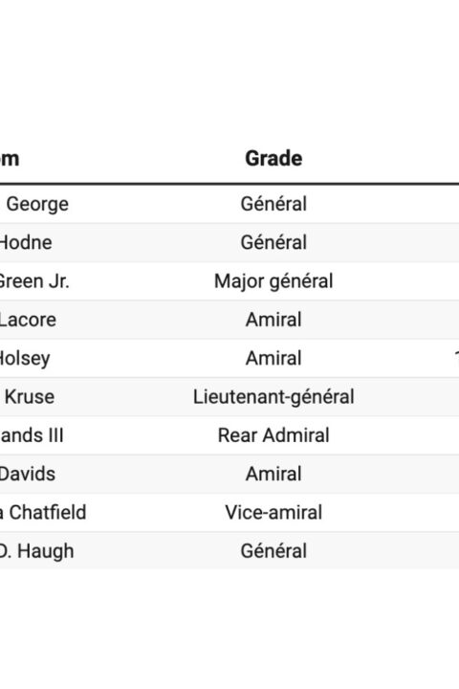Viewport: 459px width, 689px height.
Task: Click the Grade column header
Action: click(273, 158)
